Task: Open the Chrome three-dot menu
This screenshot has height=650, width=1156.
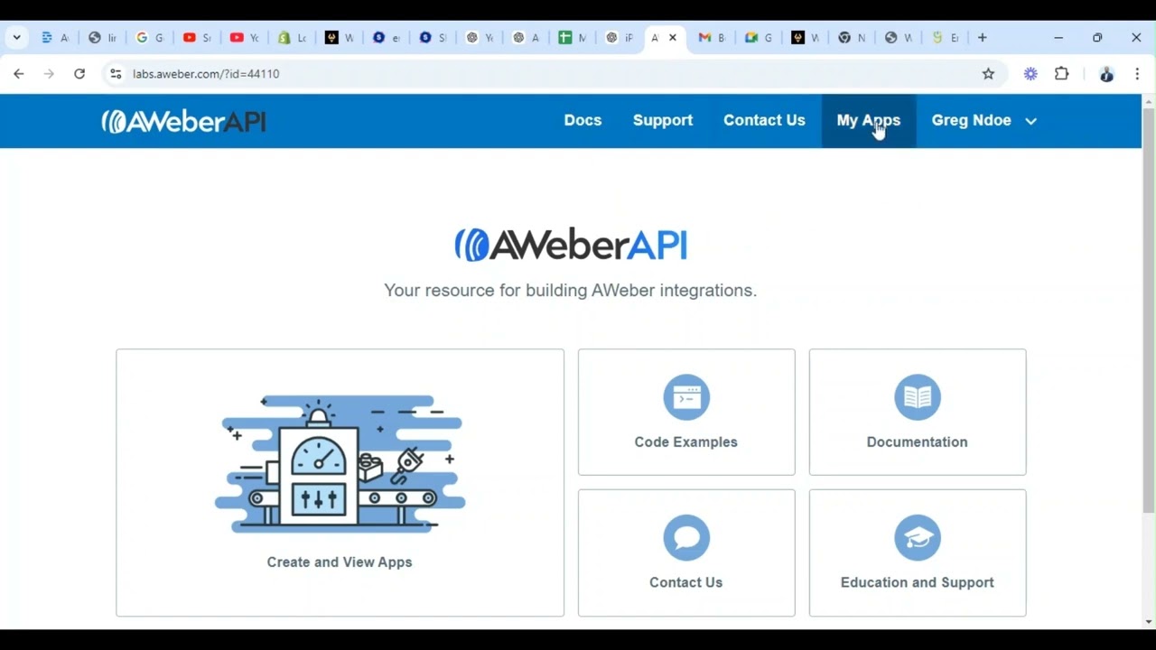Action: tap(1137, 74)
